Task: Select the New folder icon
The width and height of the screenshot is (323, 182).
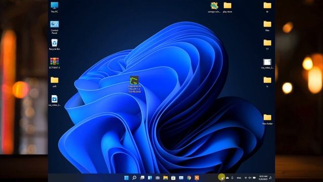Action: point(267,119)
